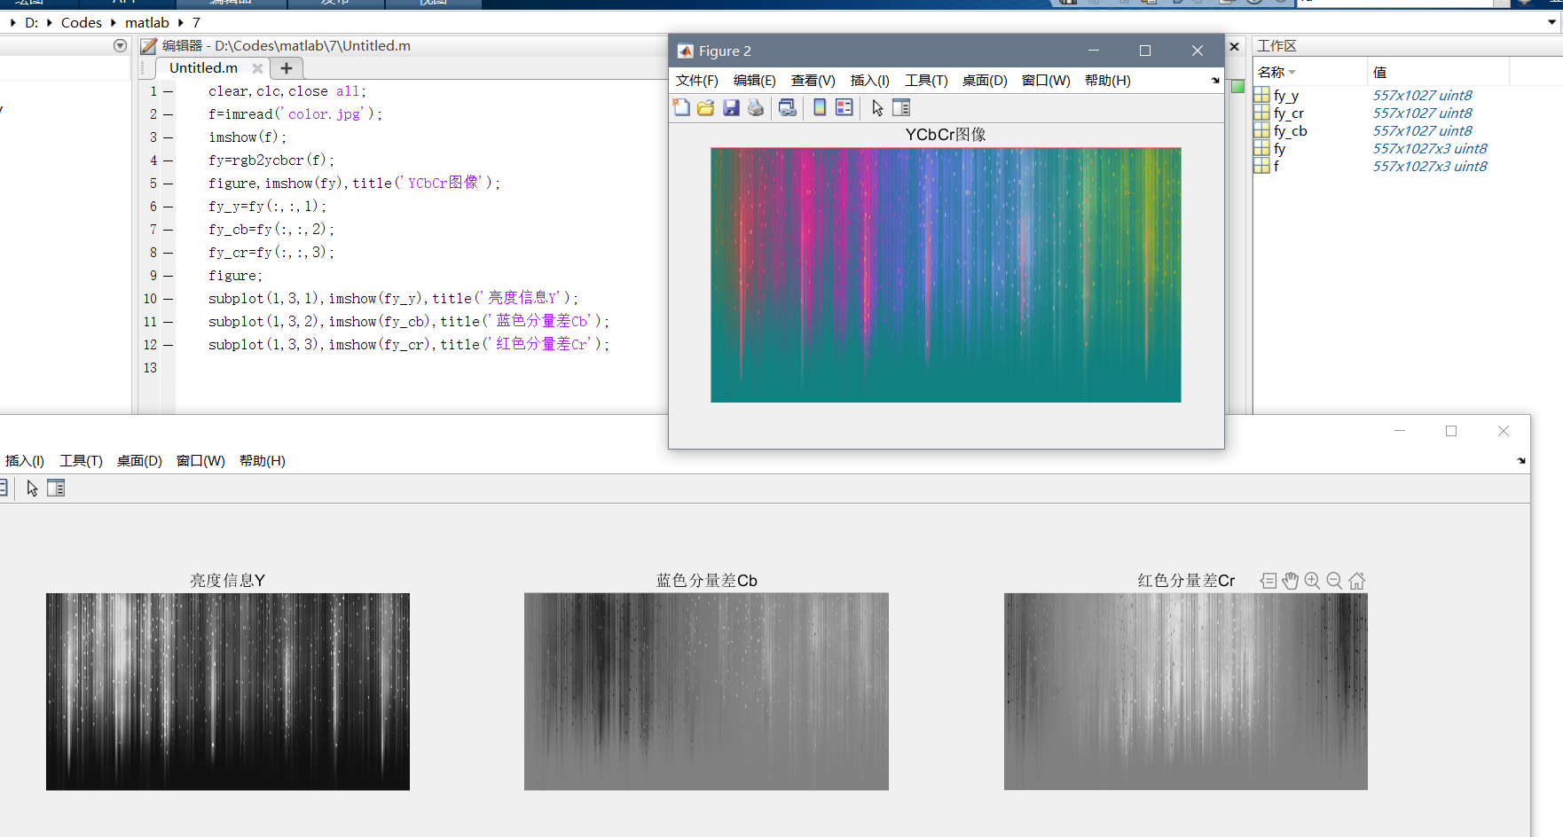Insert a colorbar in Figure 2
The image size is (1563, 837).
click(x=818, y=107)
